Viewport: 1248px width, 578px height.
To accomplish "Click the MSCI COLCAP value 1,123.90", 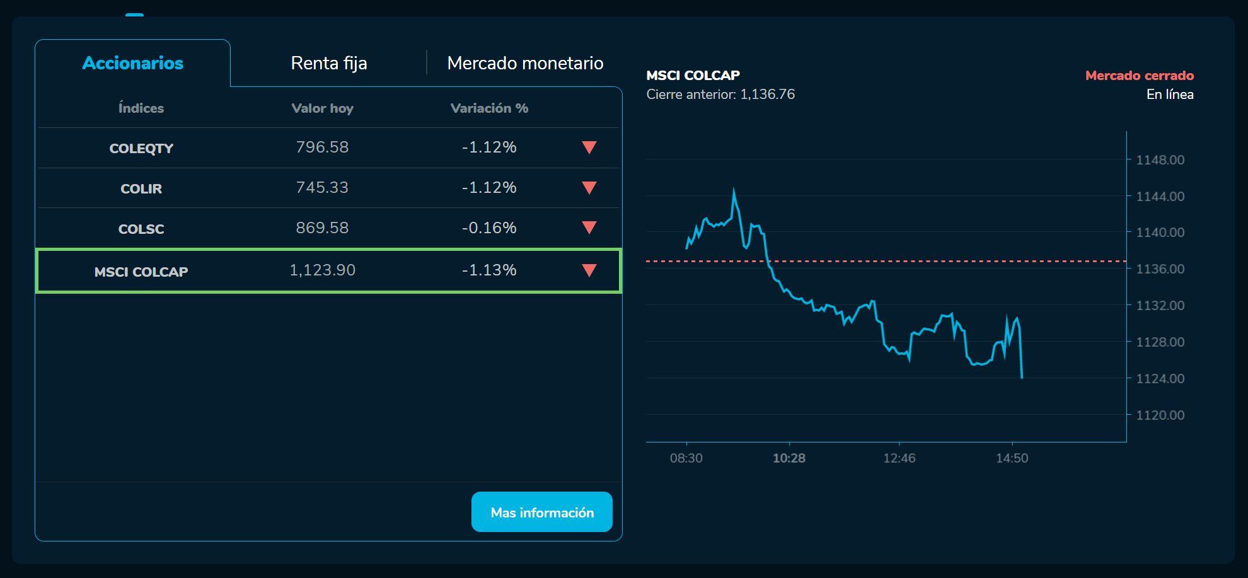I will (322, 270).
